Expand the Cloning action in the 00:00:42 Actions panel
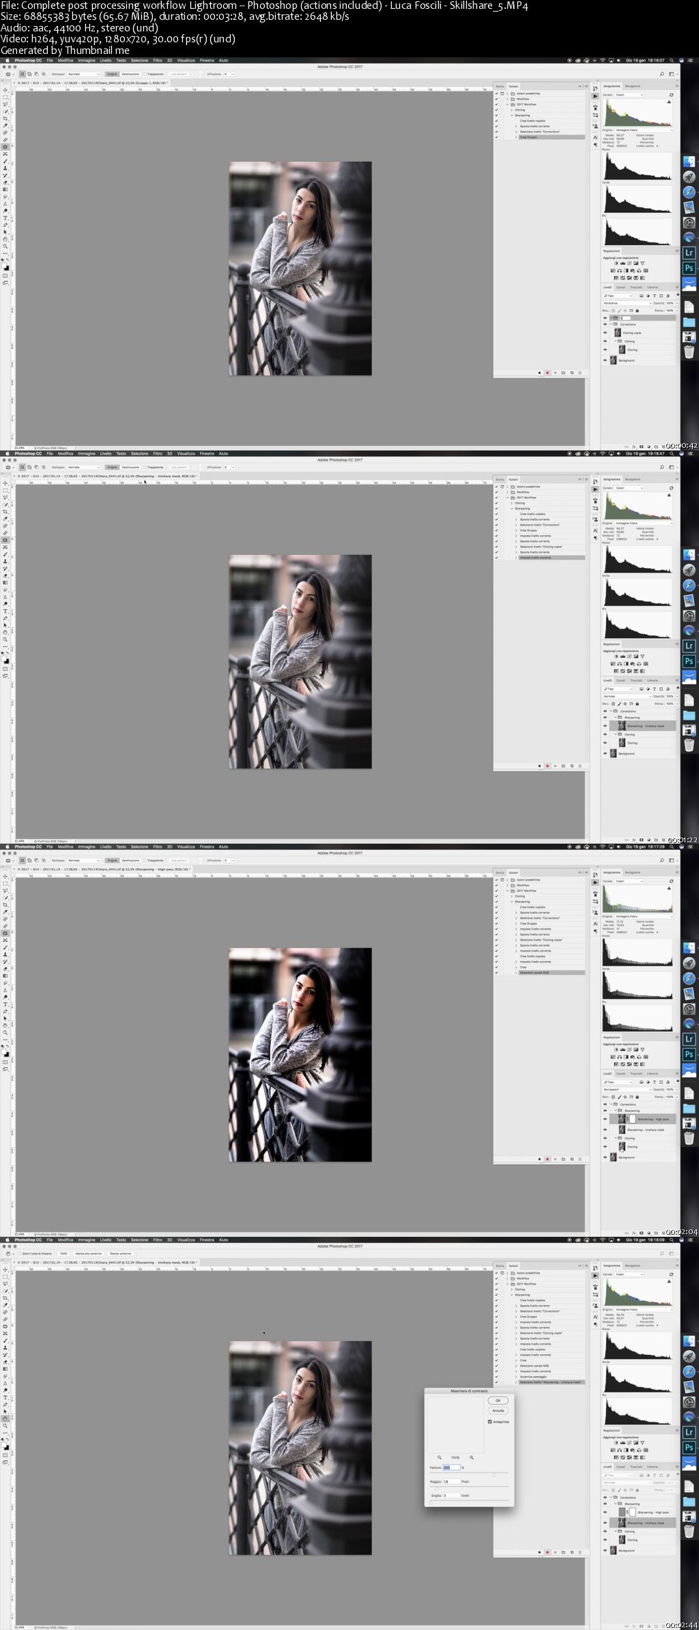 click(x=512, y=110)
